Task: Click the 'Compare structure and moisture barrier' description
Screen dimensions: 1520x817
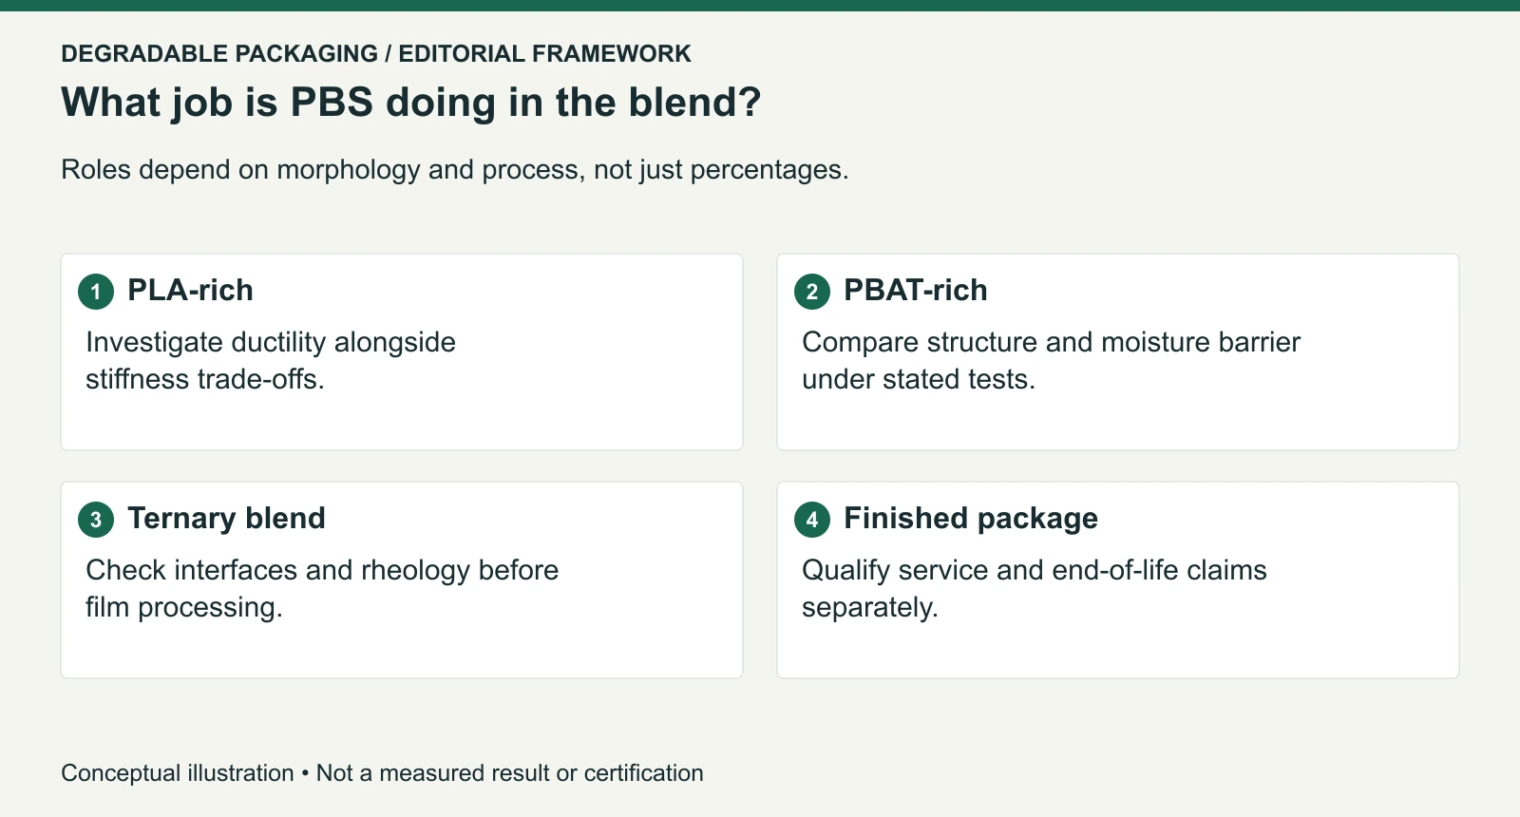Action: tap(1051, 361)
